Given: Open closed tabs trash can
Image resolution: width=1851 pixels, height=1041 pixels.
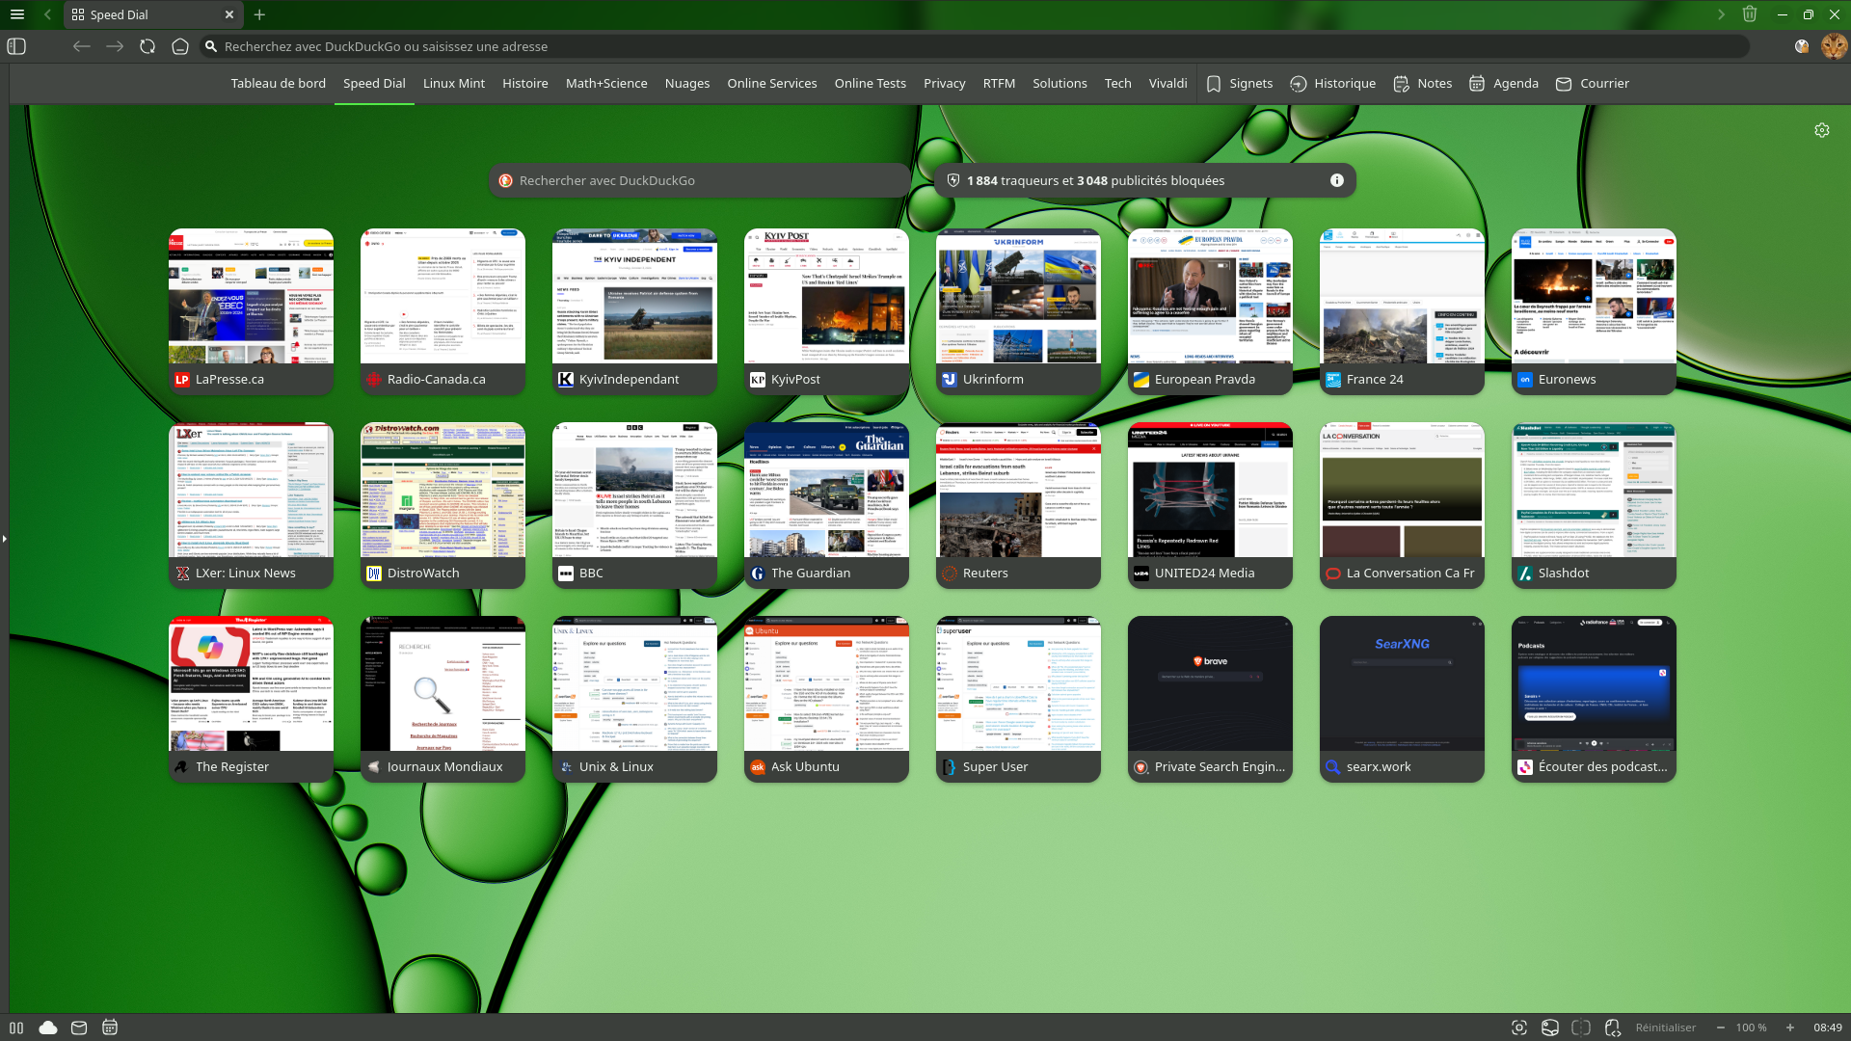Looking at the screenshot, I should click(1750, 14).
